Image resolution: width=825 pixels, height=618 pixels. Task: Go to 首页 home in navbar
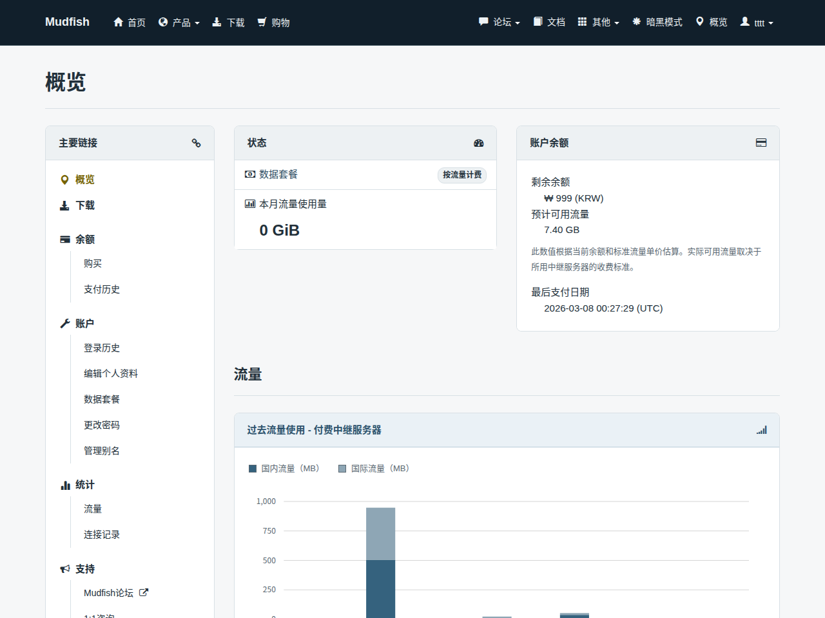point(130,23)
